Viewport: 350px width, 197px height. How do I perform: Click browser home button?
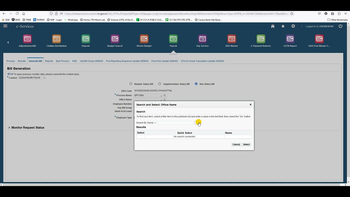(24, 13)
